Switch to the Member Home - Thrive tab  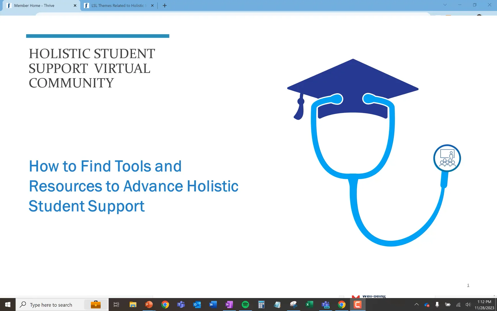point(37,5)
